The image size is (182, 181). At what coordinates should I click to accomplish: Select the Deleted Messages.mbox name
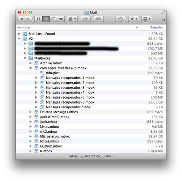click(x=59, y=112)
